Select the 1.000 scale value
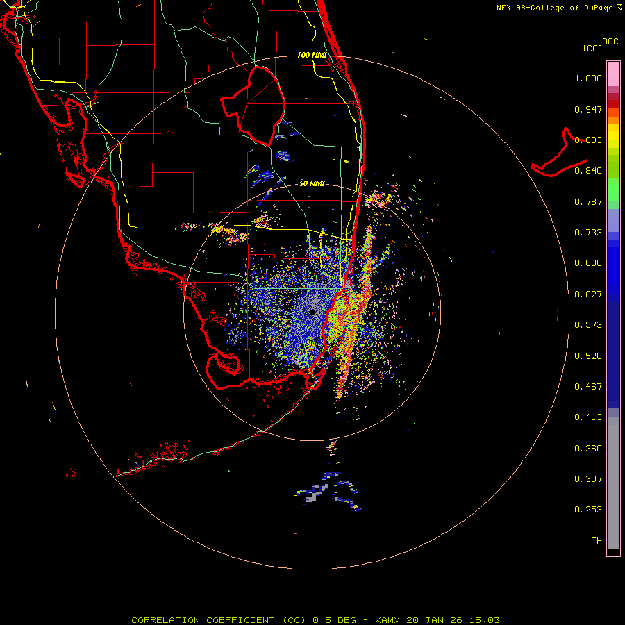This screenshot has height=625, width=625. [588, 78]
